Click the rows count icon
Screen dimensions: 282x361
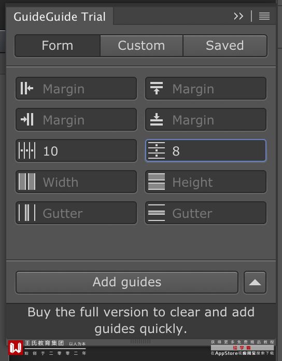[x=157, y=150]
